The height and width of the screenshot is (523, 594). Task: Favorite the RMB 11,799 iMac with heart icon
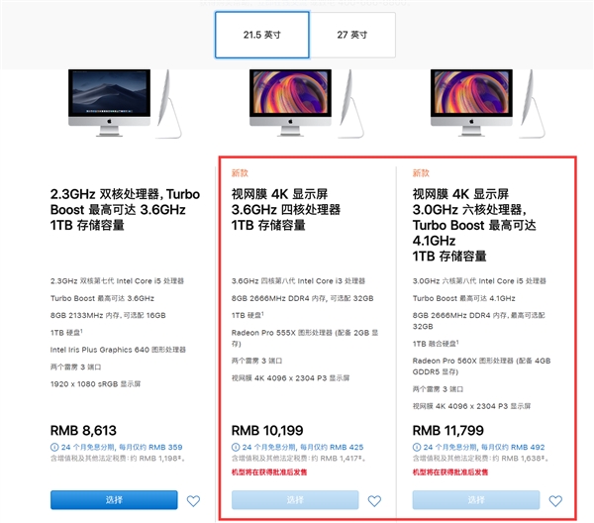(555, 500)
